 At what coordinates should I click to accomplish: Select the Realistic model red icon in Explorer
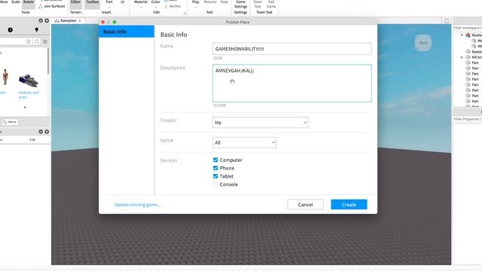(468, 35)
